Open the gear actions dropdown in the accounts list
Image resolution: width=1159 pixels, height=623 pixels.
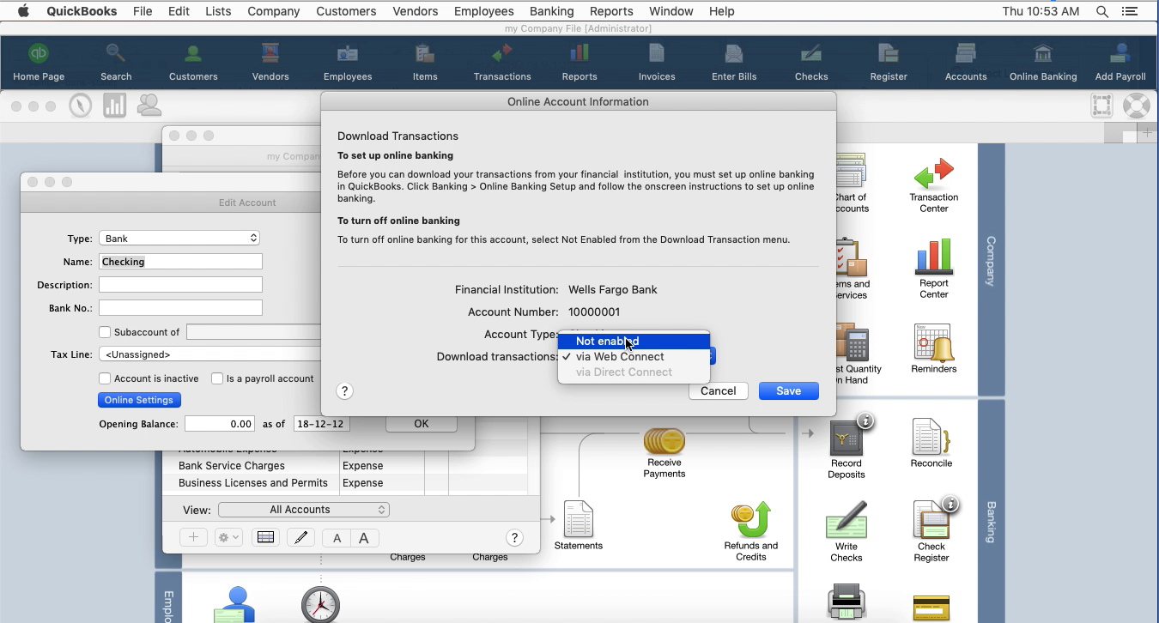tap(228, 537)
